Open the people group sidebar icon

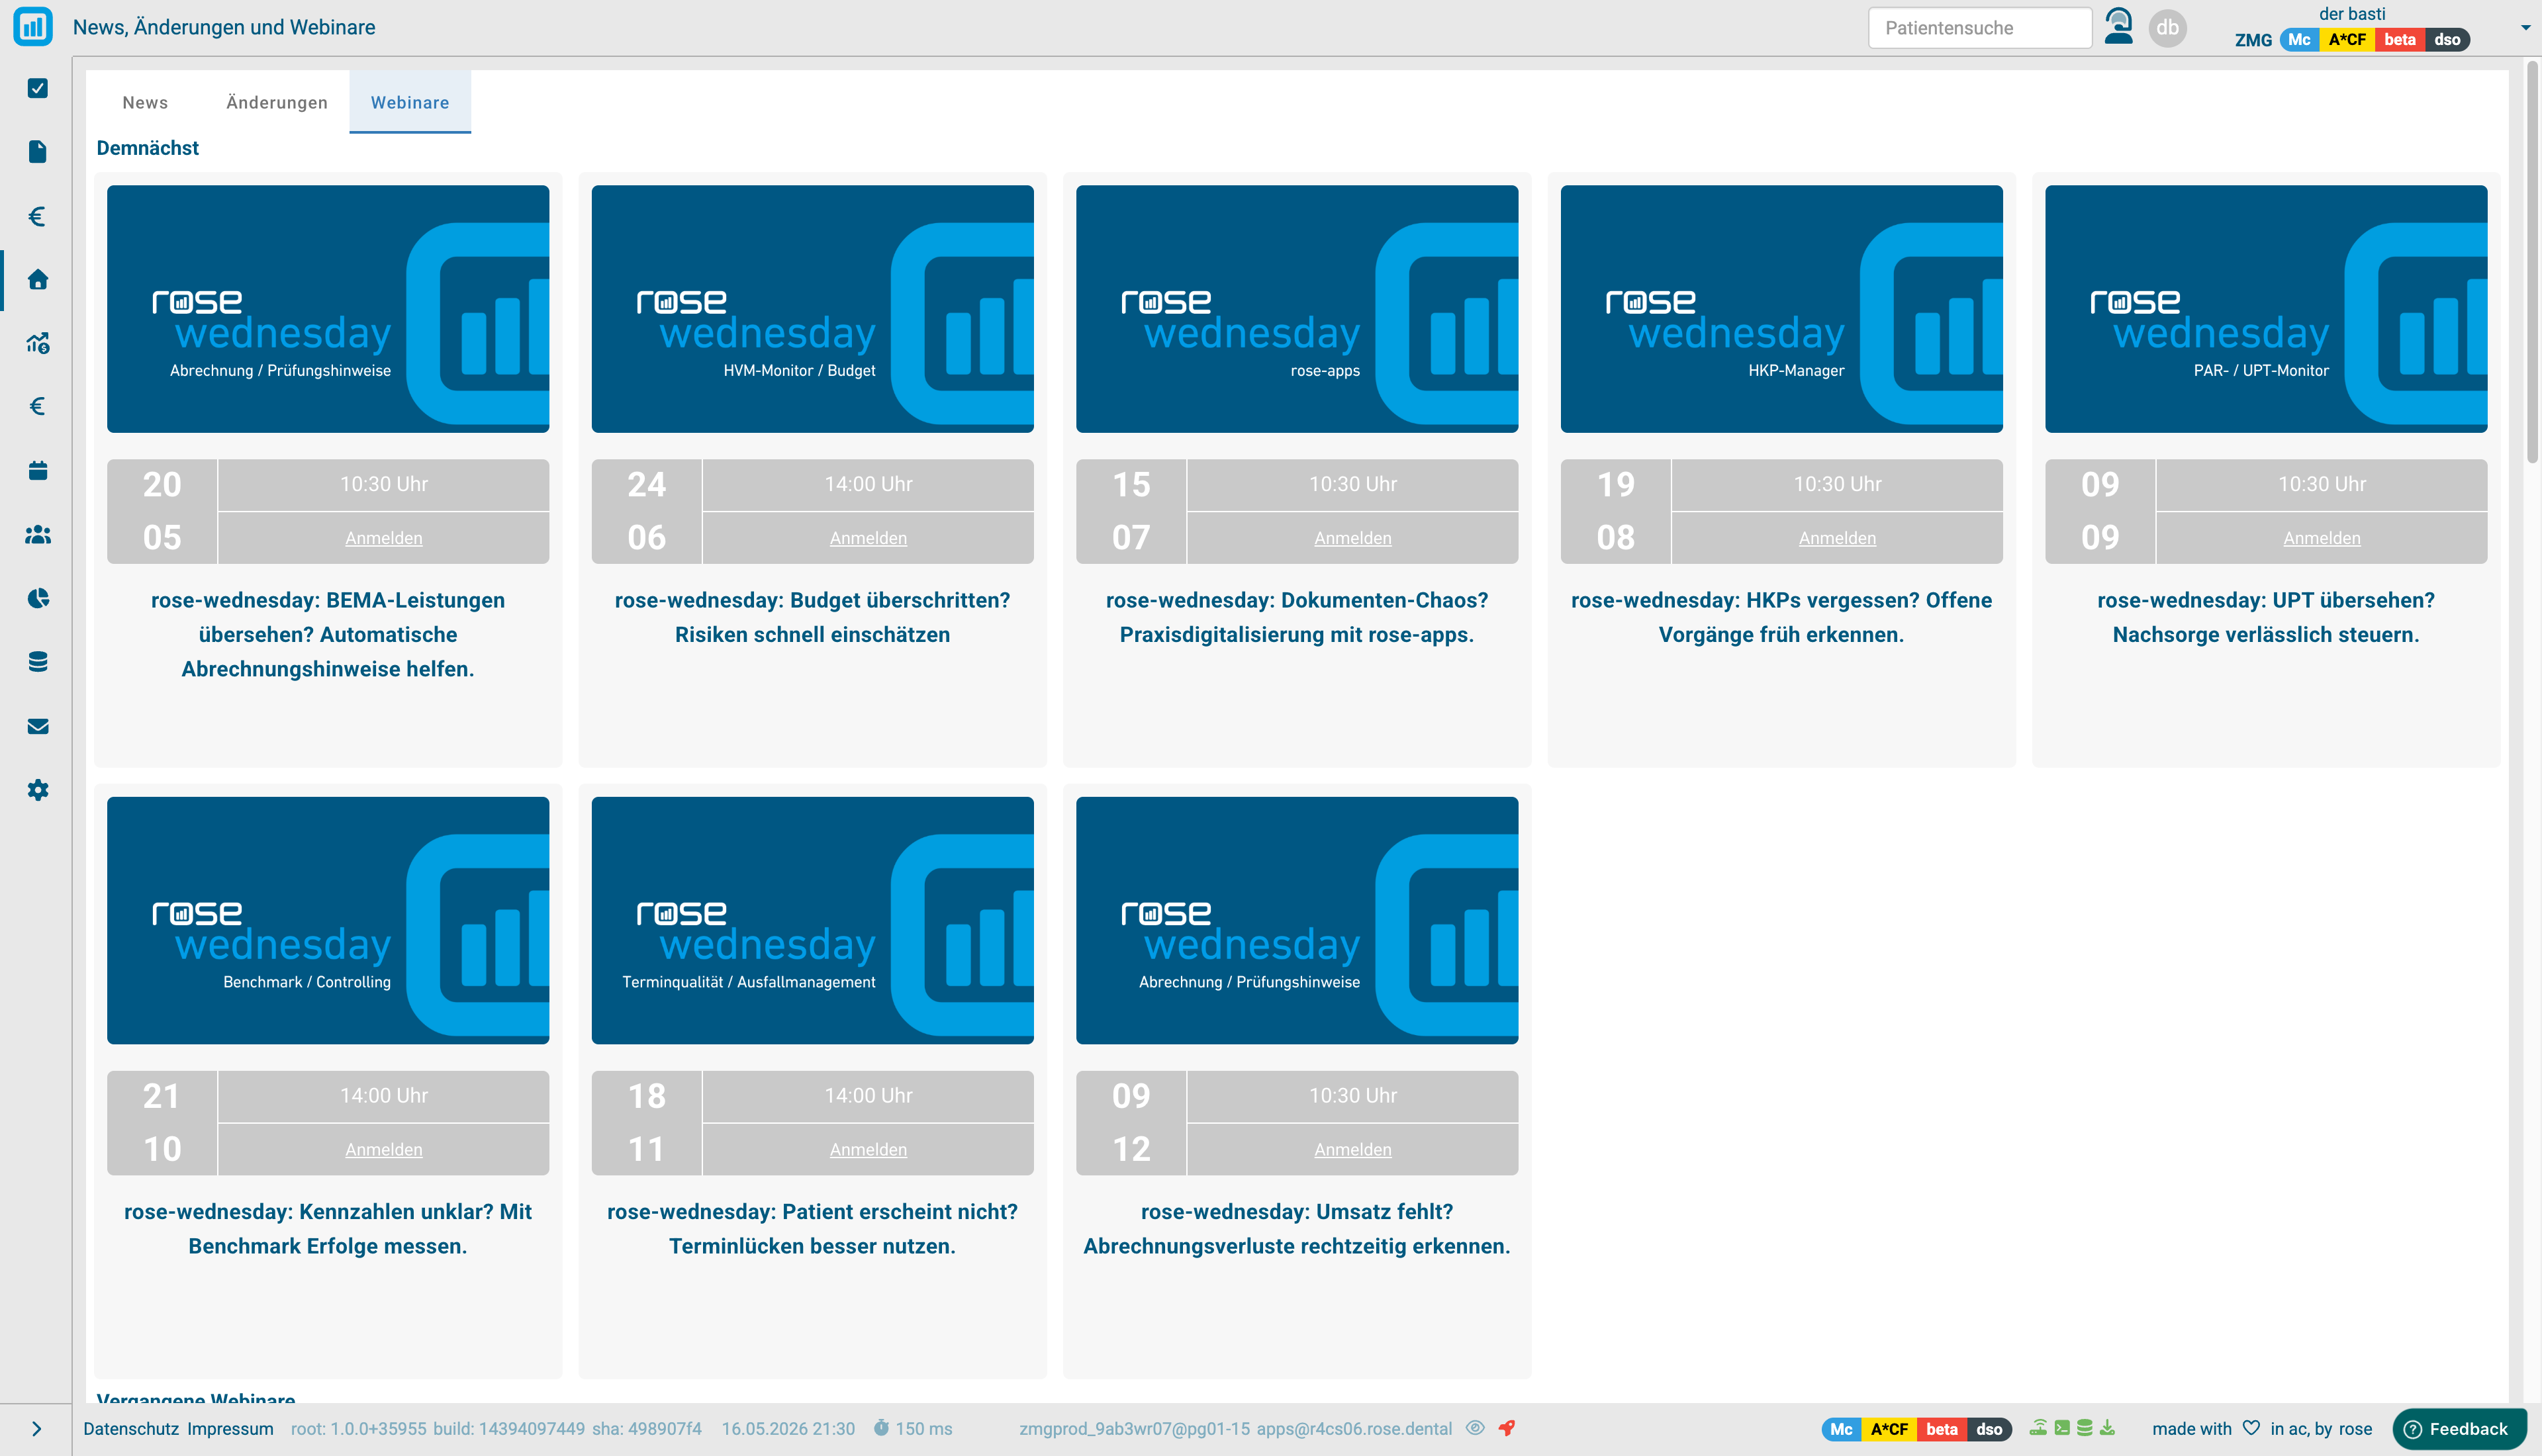(38, 534)
